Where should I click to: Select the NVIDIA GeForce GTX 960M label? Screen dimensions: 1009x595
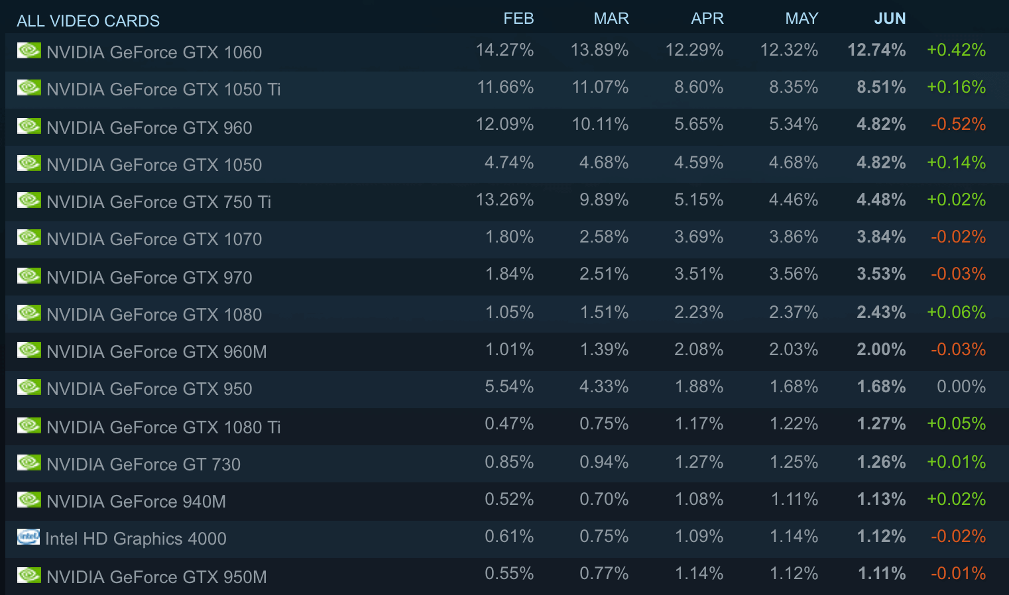(x=156, y=352)
